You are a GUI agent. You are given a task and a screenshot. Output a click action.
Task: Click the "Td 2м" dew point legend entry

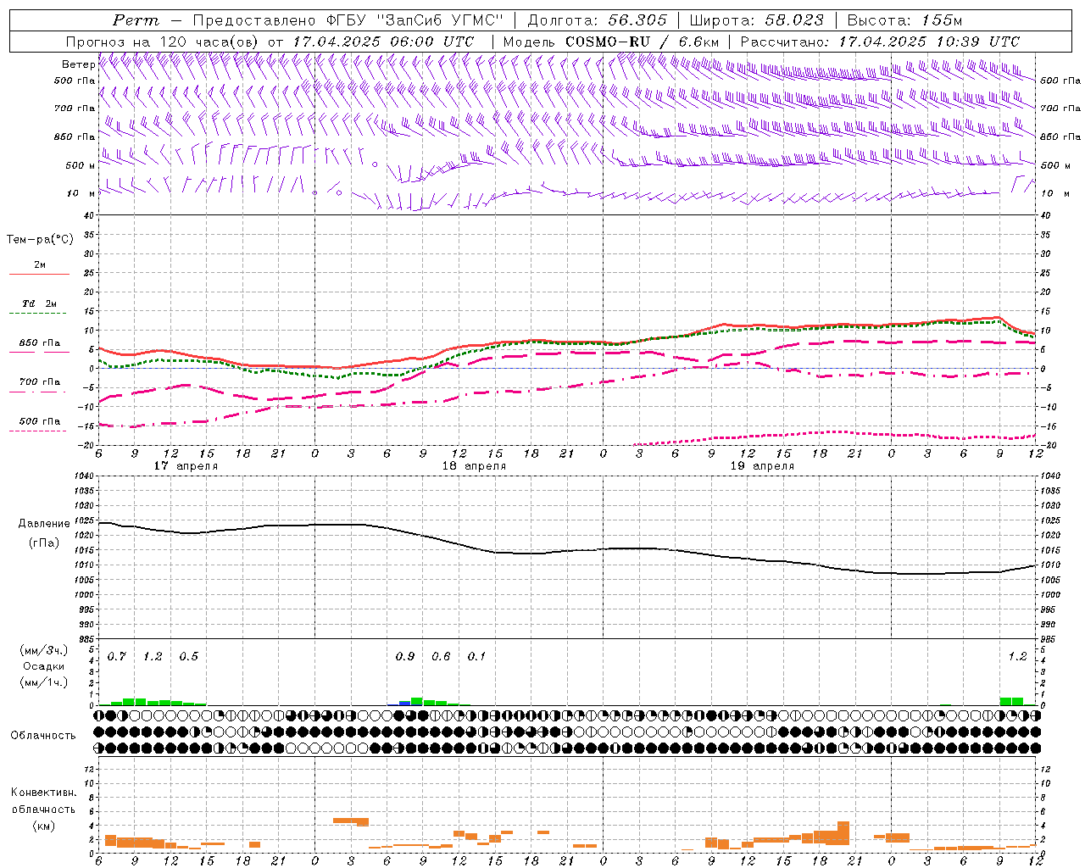(x=39, y=303)
